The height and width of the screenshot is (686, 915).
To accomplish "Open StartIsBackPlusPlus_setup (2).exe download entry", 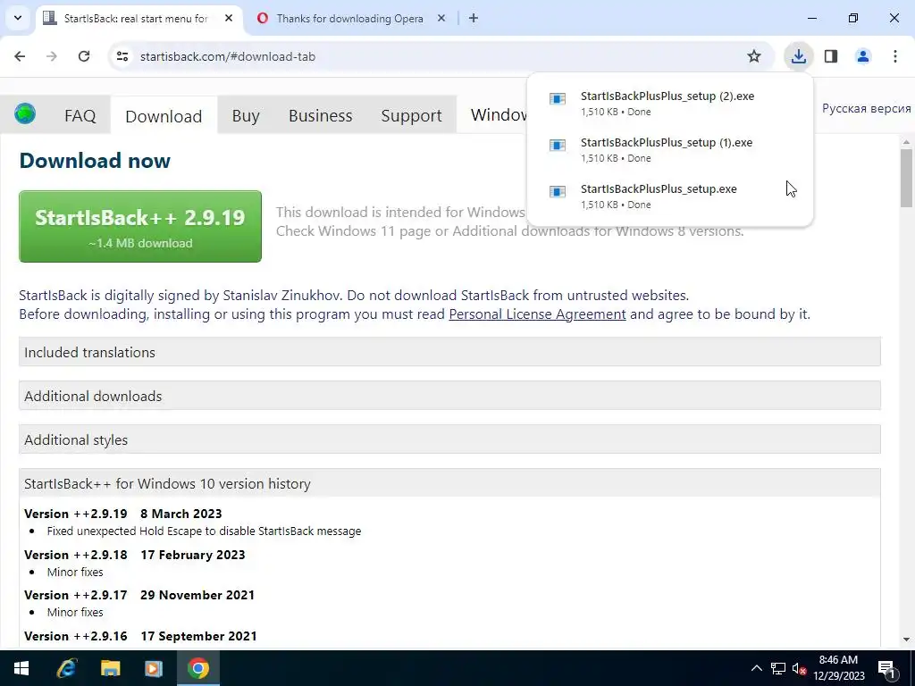I will pos(669,104).
